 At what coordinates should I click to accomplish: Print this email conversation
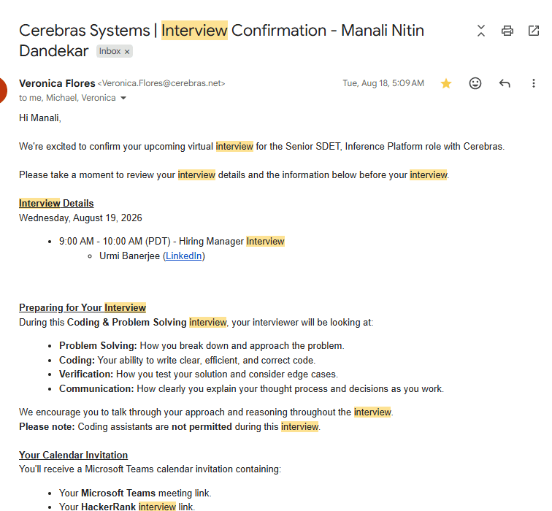(507, 31)
